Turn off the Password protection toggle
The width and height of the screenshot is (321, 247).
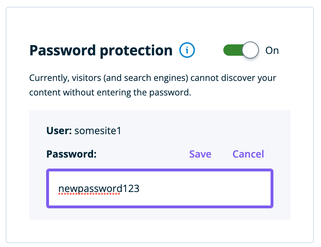point(241,50)
